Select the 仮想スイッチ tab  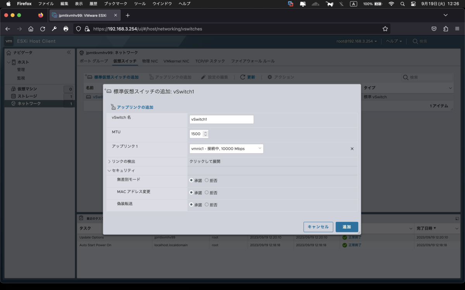[x=125, y=61]
